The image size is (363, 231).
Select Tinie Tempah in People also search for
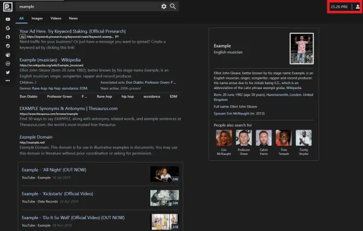pos(284,142)
